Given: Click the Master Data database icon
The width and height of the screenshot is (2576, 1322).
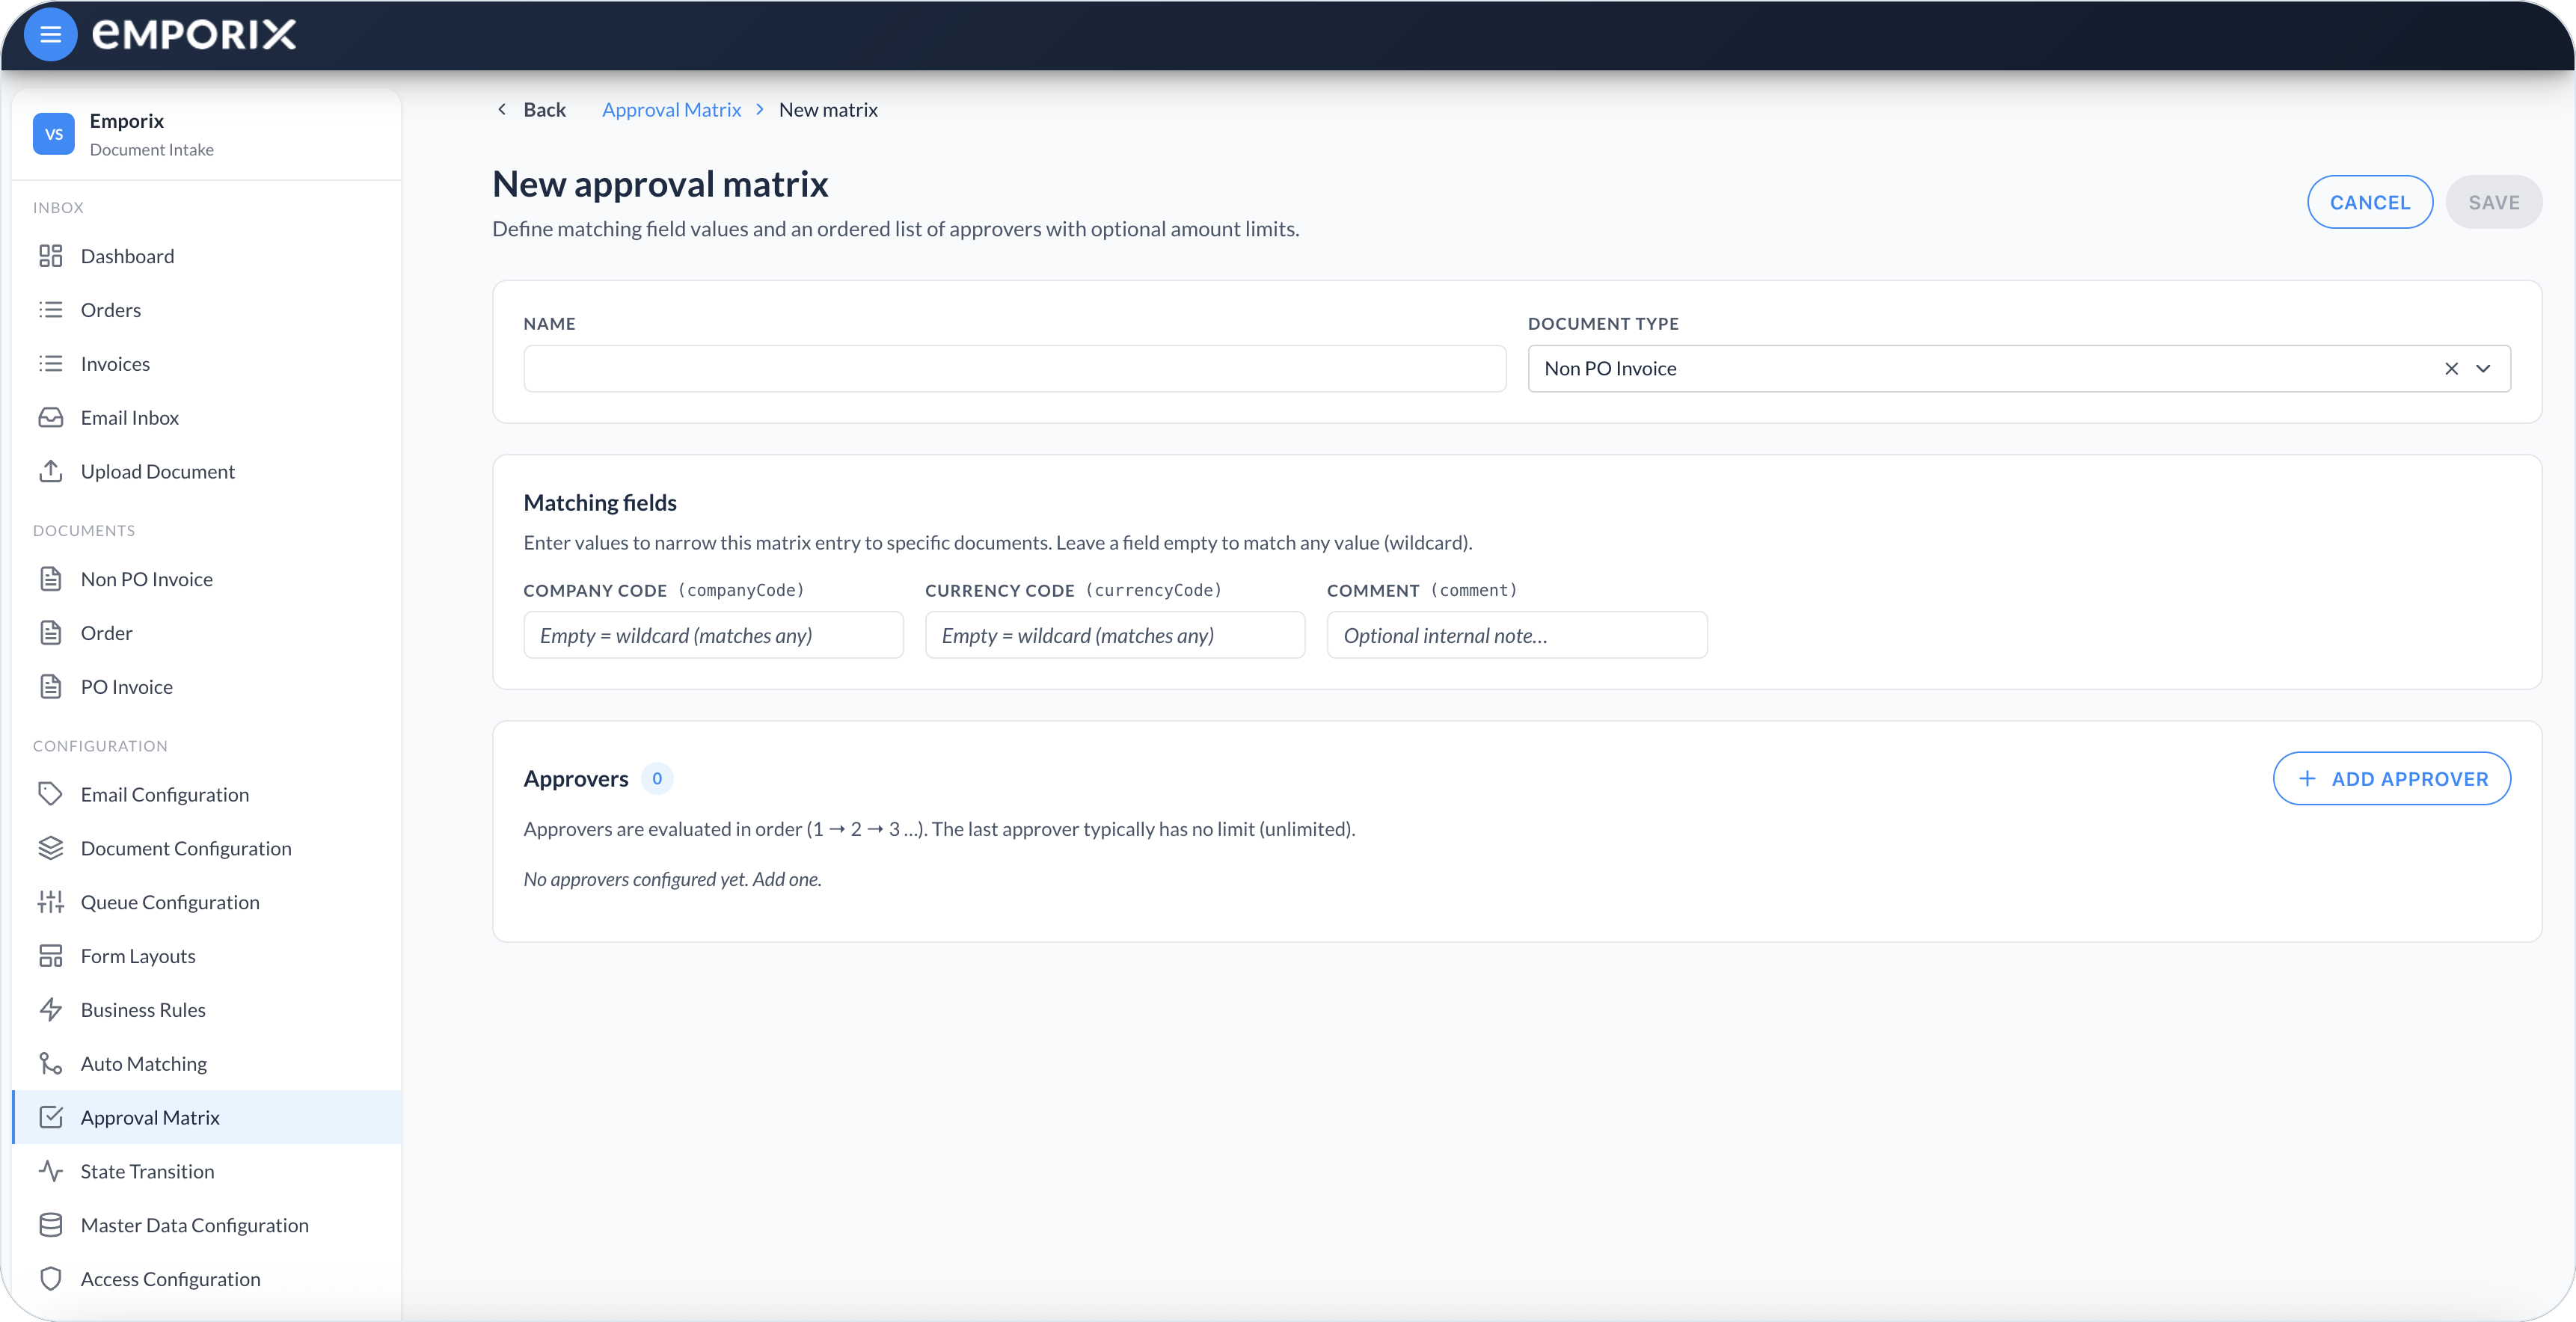Looking at the screenshot, I should [51, 1225].
